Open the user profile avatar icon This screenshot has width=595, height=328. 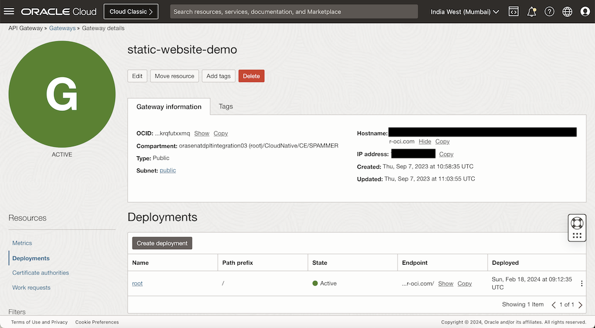(585, 12)
